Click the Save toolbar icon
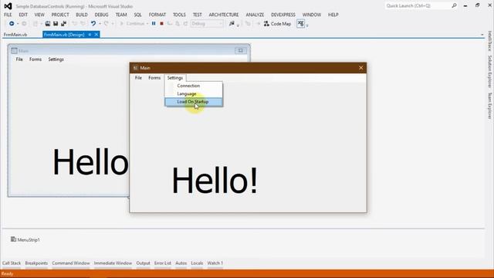The height and width of the screenshot is (278, 494). coord(56,24)
